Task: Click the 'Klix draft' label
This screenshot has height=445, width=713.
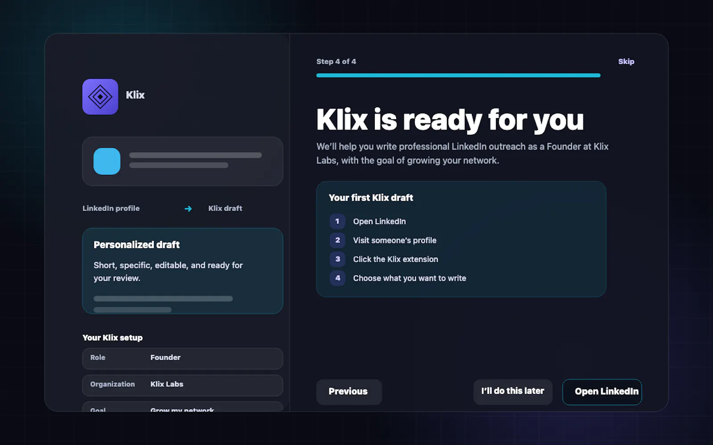Action: (225, 208)
